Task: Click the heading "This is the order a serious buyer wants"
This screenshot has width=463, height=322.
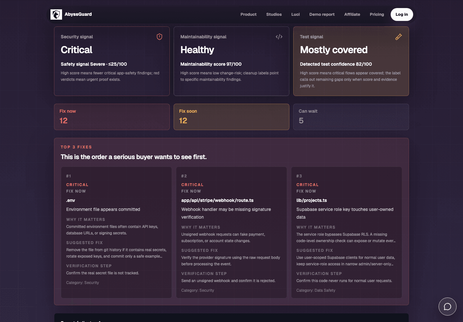Action: click(x=134, y=157)
